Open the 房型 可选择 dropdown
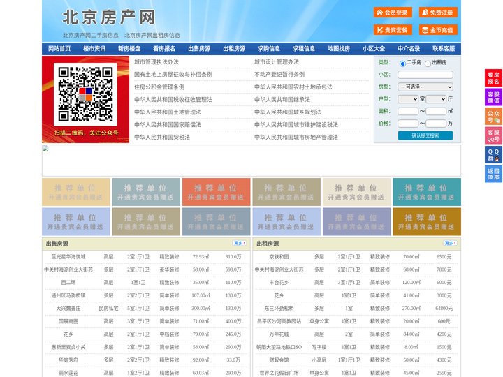 pyautogui.click(x=425, y=87)
